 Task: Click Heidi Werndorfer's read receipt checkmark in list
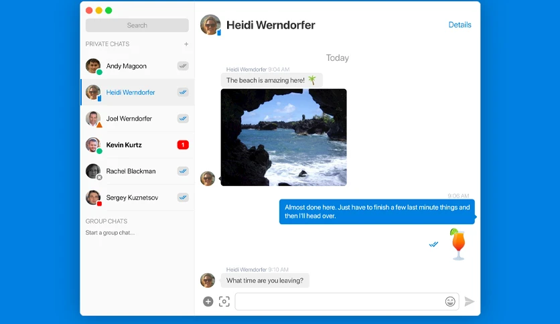183,92
